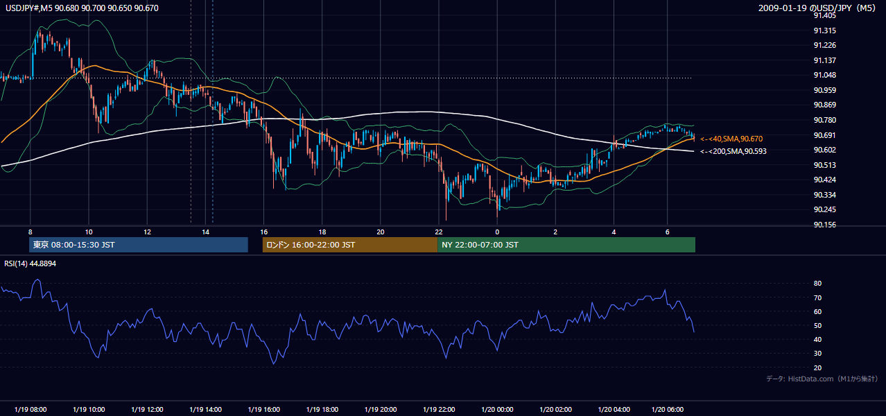The width and height of the screenshot is (886, 416).
Task: Click price axis value 90.959
Action: 824,90
